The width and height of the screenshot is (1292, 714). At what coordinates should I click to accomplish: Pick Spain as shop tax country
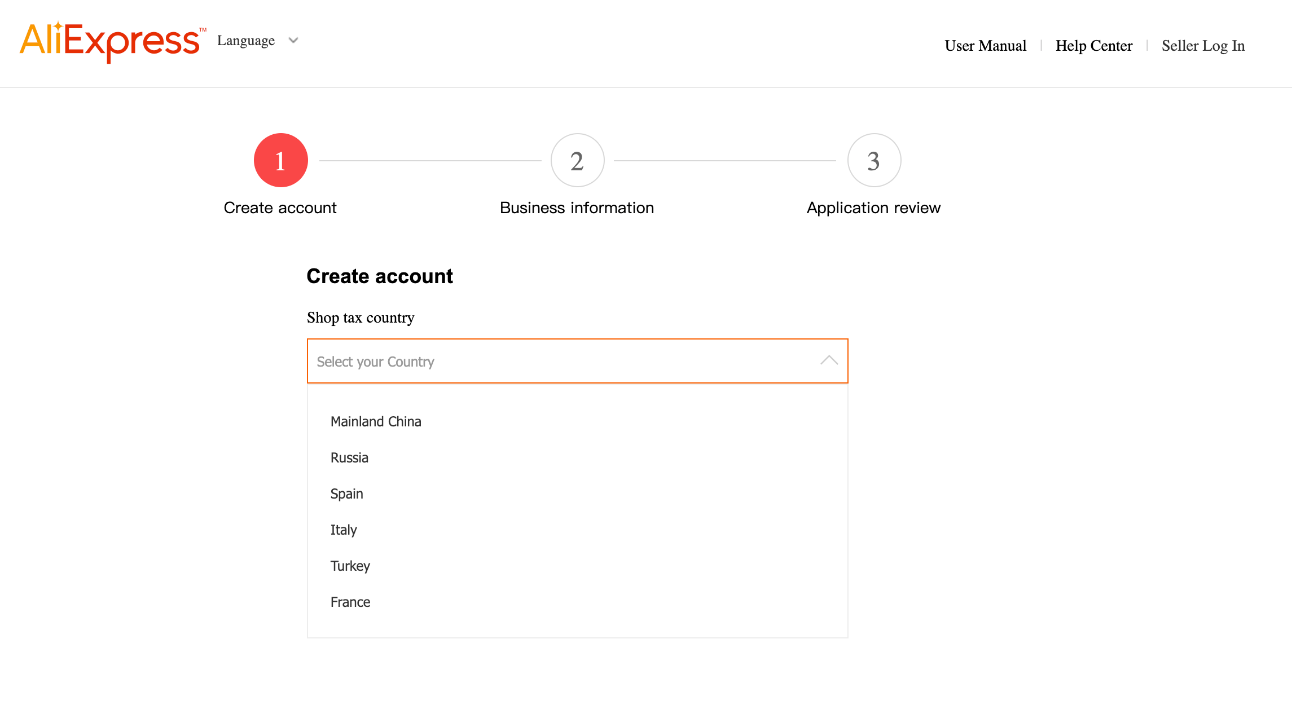[x=577, y=494]
